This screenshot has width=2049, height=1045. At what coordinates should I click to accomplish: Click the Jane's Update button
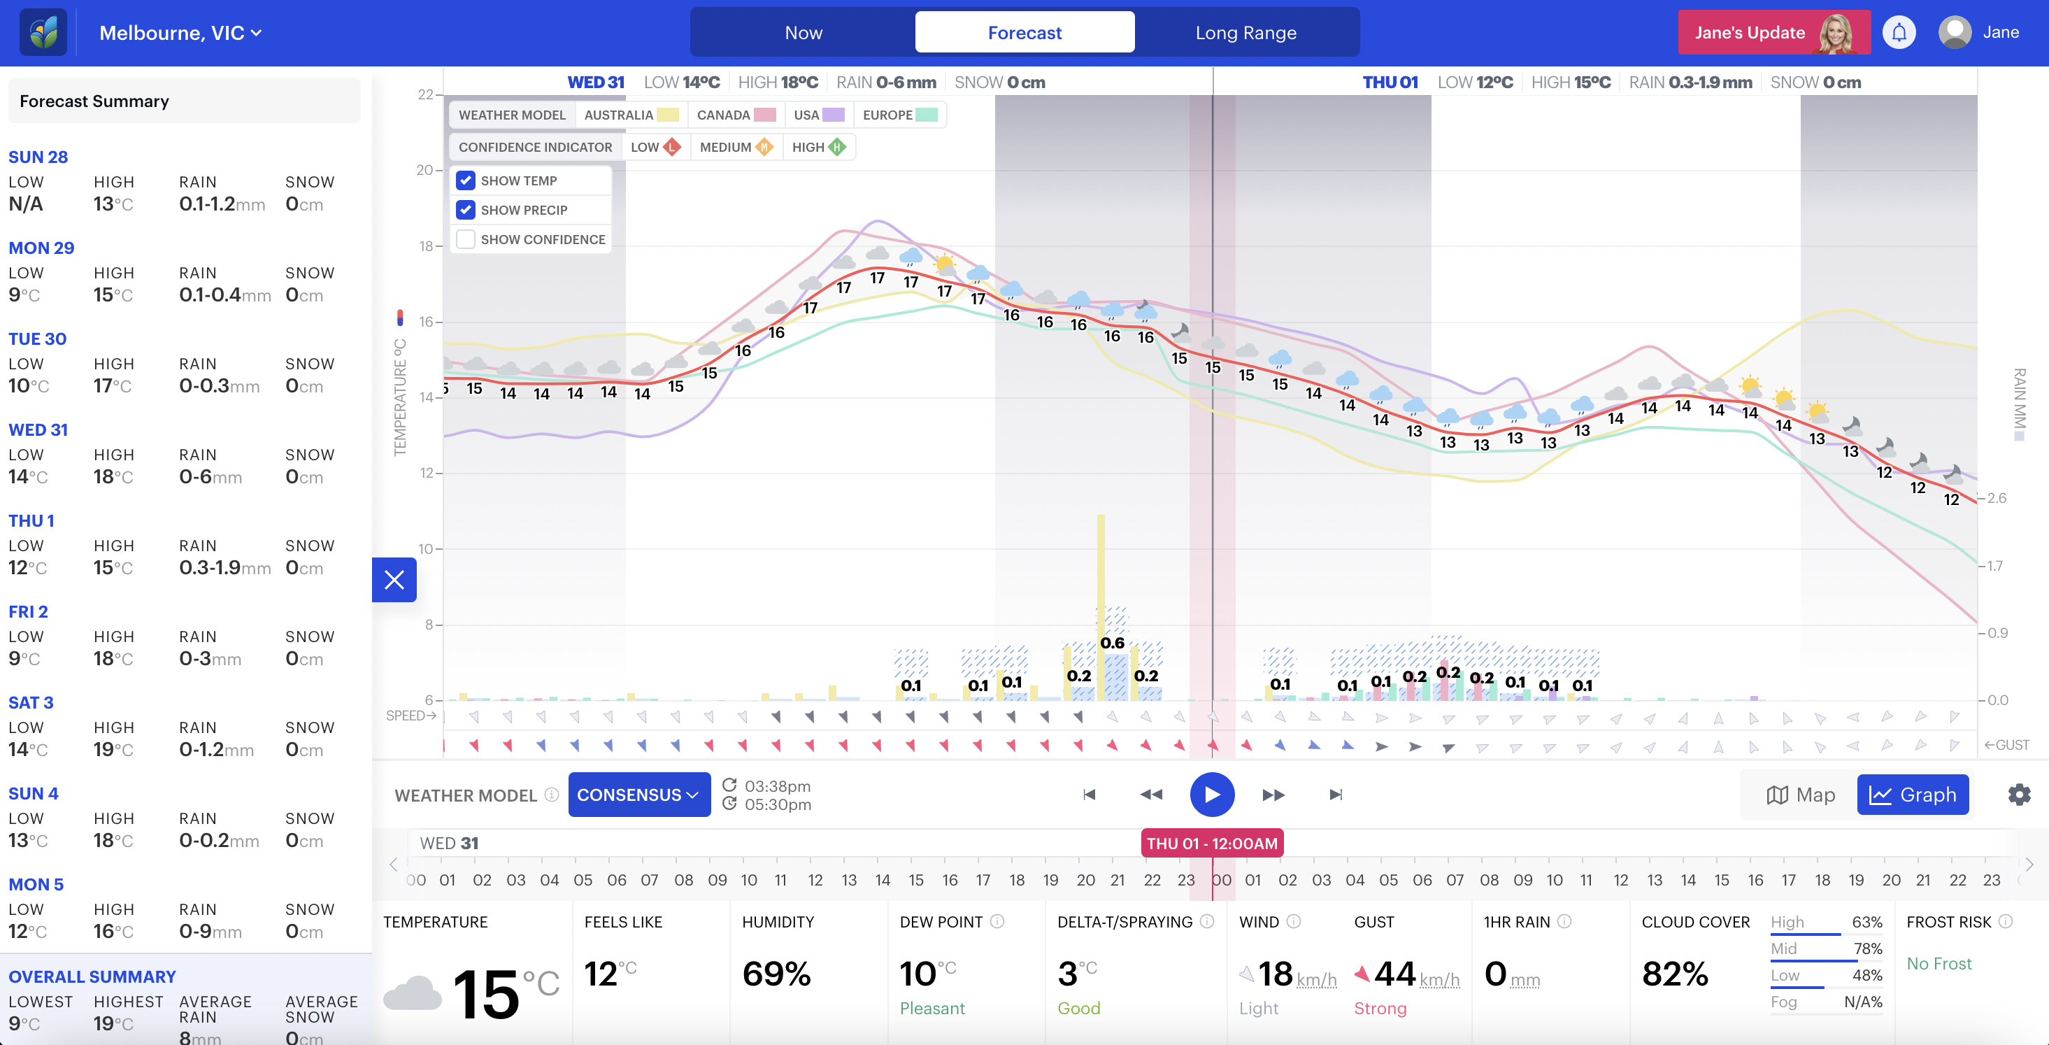tap(1766, 31)
